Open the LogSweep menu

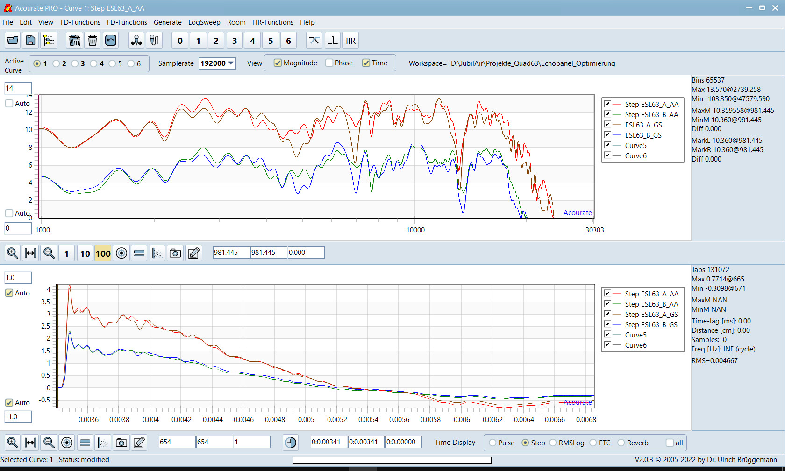[x=204, y=22]
